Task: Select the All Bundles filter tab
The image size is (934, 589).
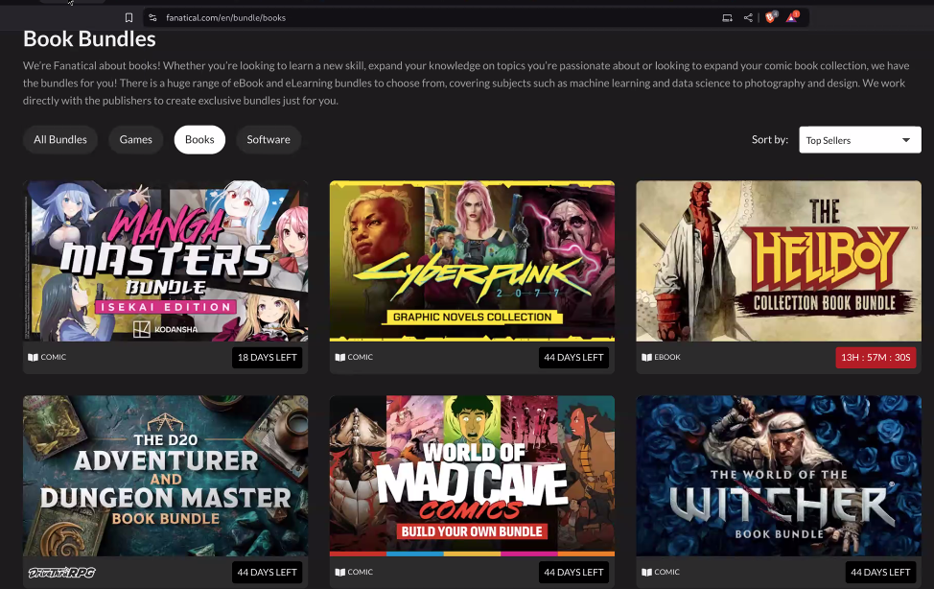Action: tap(60, 139)
